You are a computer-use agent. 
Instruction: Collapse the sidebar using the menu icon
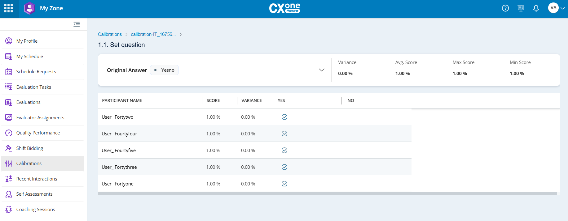77,24
